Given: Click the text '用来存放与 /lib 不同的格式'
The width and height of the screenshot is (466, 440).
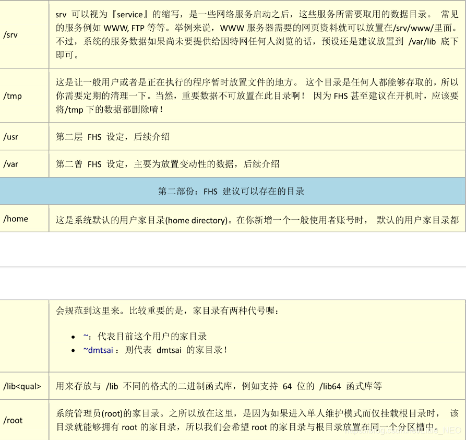Looking at the screenshot, I should [115, 386].
